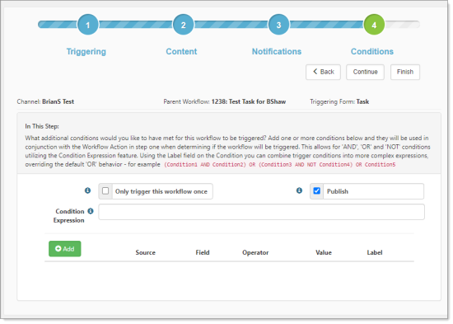The image size is (453, 324).
Task: Add a new condition row
Action: (x=65, y=249)
